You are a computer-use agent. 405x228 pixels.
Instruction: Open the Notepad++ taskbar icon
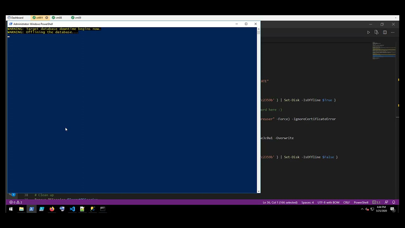point(82,209)
